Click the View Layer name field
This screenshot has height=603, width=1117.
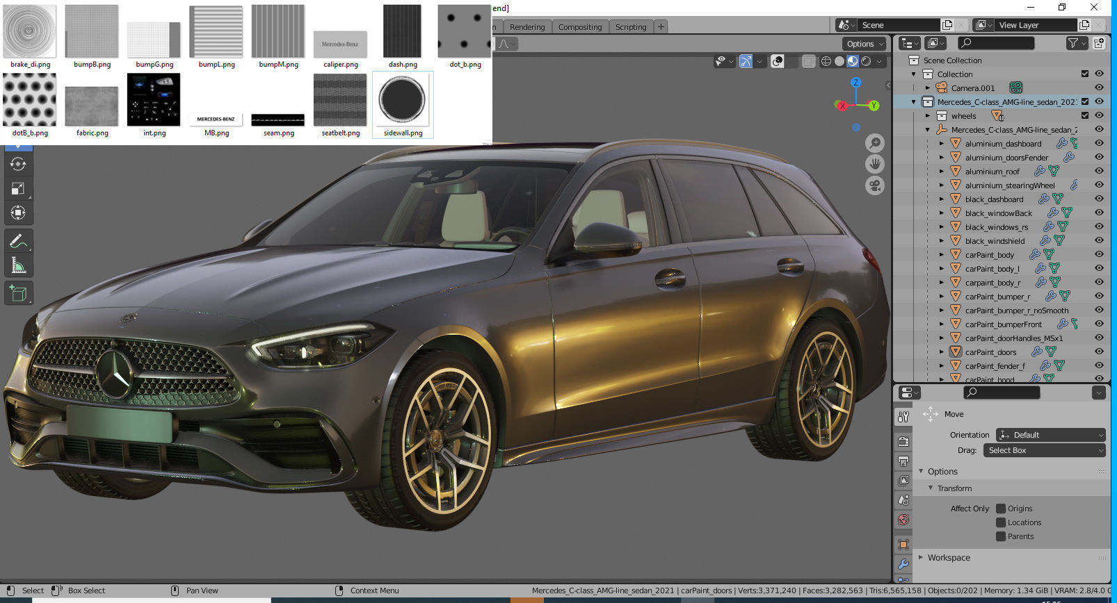[1036, 25]
